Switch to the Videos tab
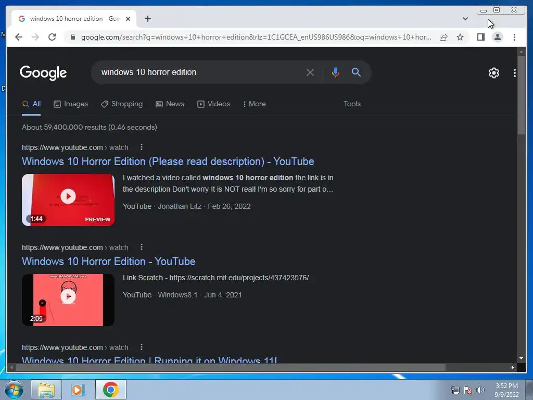This screenshot has width=533, height=400. [213, 104]
